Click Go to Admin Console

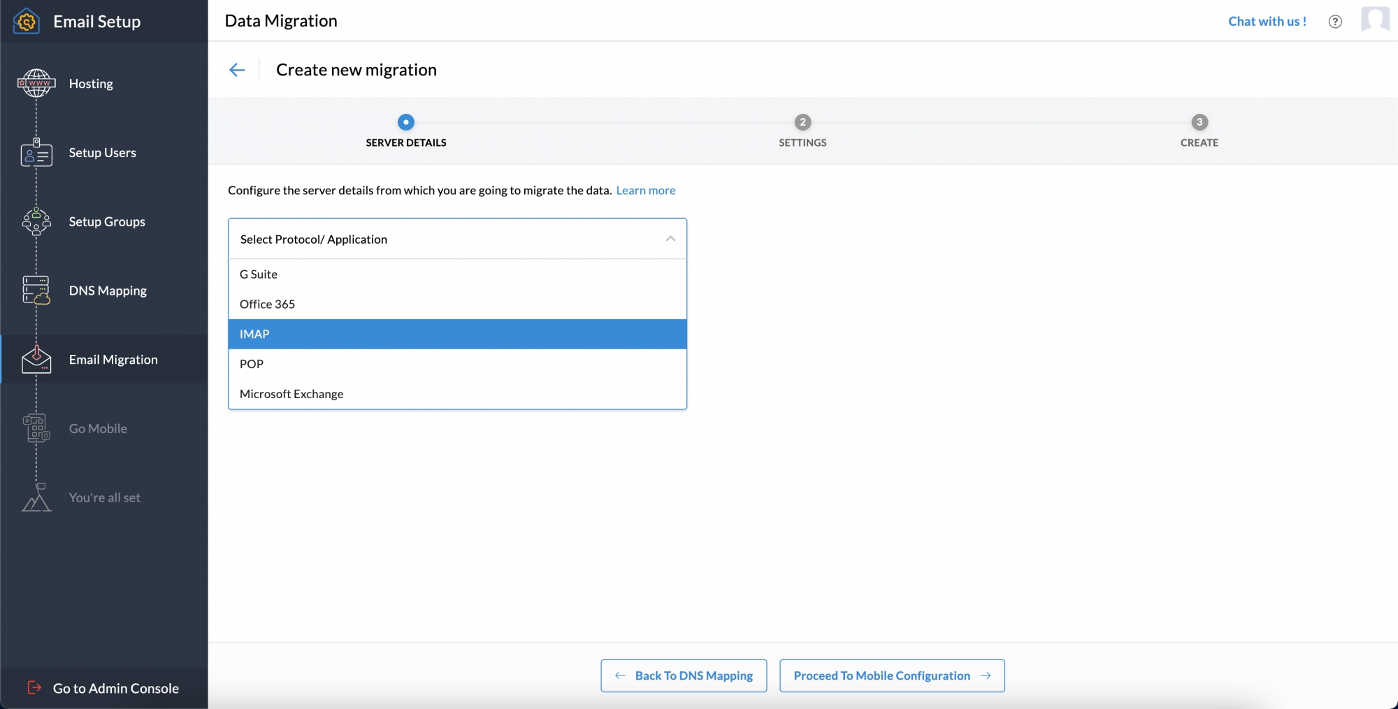(116, 688)
